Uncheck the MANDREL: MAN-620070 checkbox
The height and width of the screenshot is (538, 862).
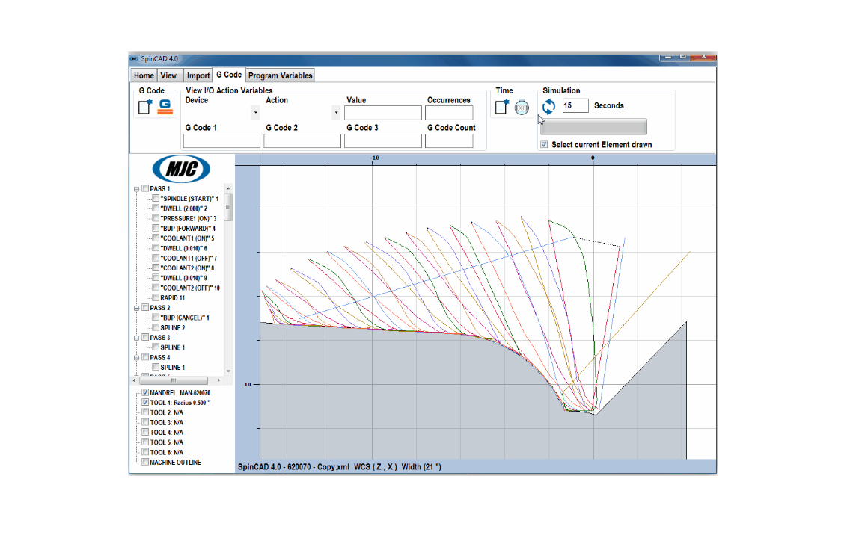coord(145,392)
